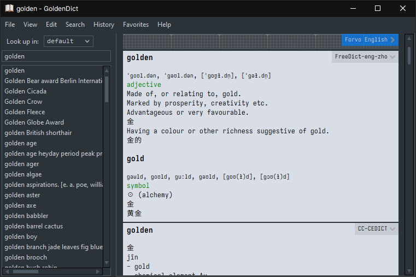The height and width of the screenshot is (277, 416).
Task: Click the article view scroll-up arrow
Action: 408,38
